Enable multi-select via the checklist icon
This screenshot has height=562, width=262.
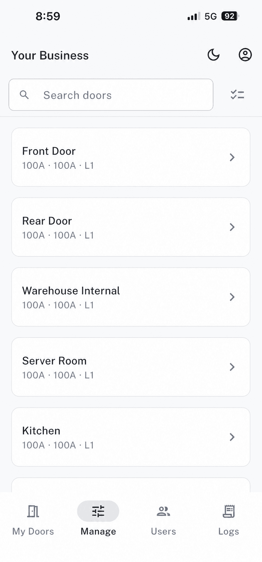[x=237, y=94]
